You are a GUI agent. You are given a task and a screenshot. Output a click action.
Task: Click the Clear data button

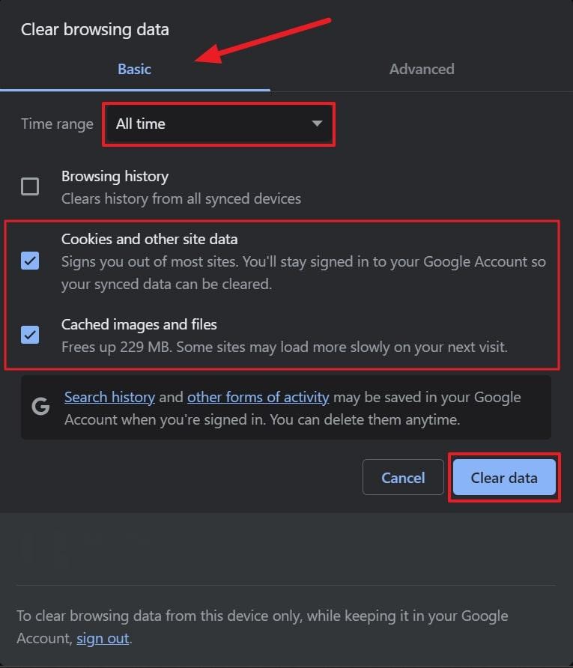point(504,477)
